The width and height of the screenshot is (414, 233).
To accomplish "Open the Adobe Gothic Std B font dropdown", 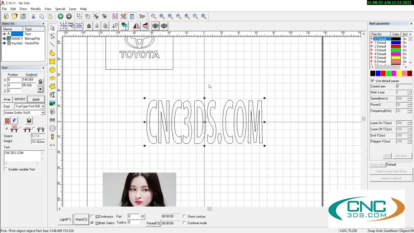I will [43, 113].
